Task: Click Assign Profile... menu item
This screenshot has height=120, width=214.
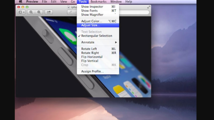Action: [92, 71]
